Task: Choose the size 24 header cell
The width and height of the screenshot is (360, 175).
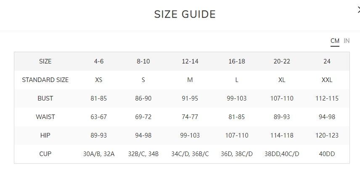Action: click(327, 61)
